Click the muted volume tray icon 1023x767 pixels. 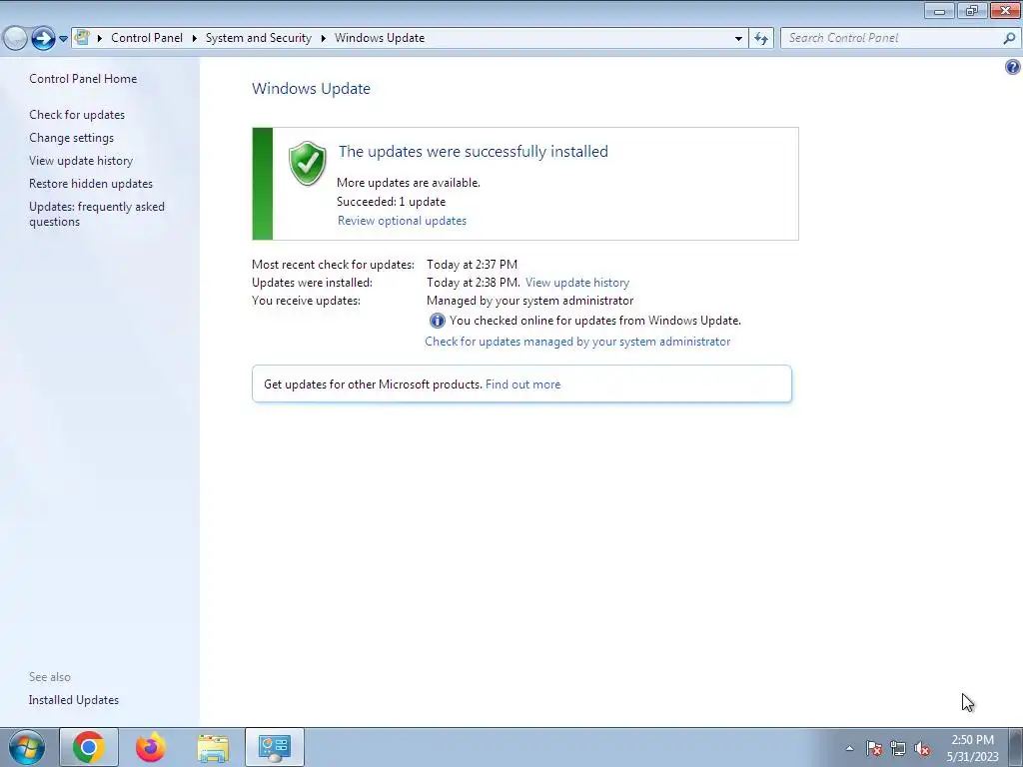tap(922, 748)
